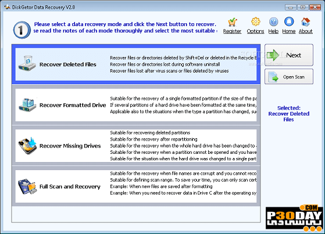This screenshot has width=325, height=234.
Task: Click the 'Please select a data recovery mode' instruction
Action: (x=125, y=24)
